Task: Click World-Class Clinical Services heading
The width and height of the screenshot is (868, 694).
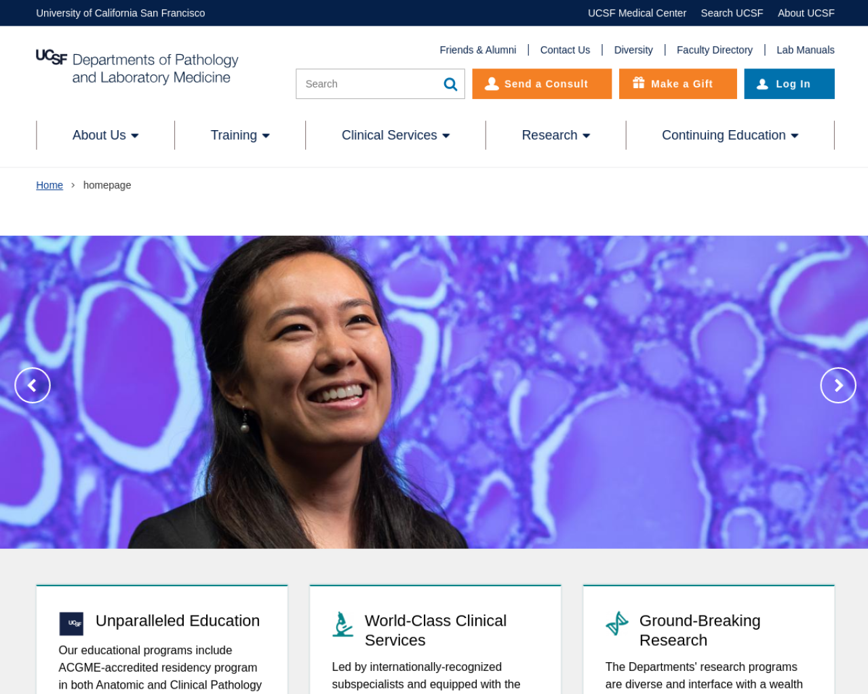Action: point(435,630)
